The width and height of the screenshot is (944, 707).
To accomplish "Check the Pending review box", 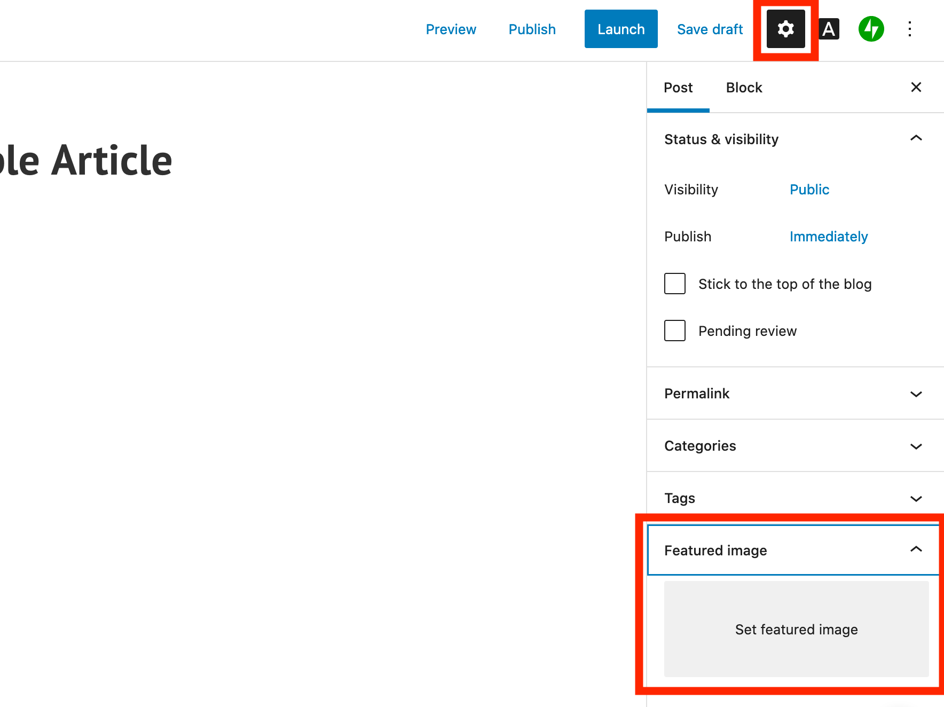I will [x=675, y=331].
